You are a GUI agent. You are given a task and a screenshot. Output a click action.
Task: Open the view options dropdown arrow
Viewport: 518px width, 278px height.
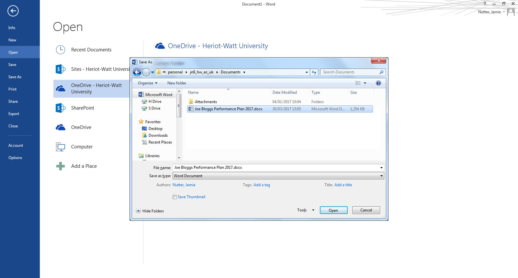(365, 83)
